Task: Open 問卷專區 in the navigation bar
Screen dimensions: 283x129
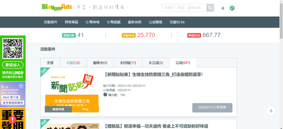Action: tap(72, 22)
